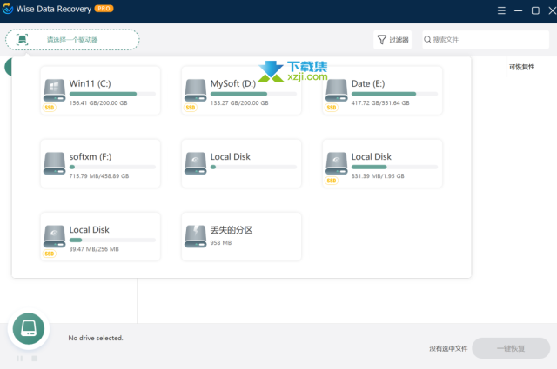Click the 没有选中文件 status text
This screenshot has height=369, width=557.
448,348
